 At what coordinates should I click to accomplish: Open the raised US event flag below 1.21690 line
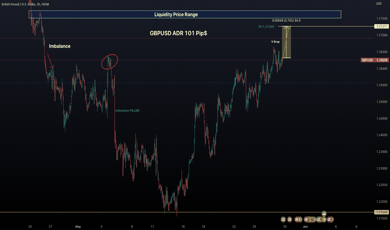pos(324,213)
